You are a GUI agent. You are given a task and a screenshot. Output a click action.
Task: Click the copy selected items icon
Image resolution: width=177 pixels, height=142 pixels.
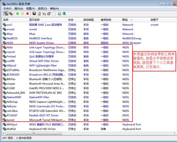tap(44, 14)
